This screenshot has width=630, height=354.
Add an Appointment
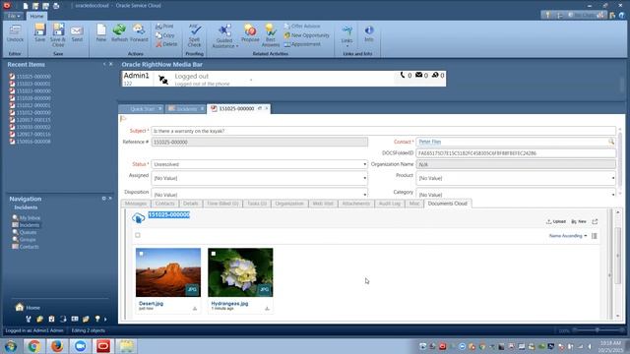click(x=302, y=44)
